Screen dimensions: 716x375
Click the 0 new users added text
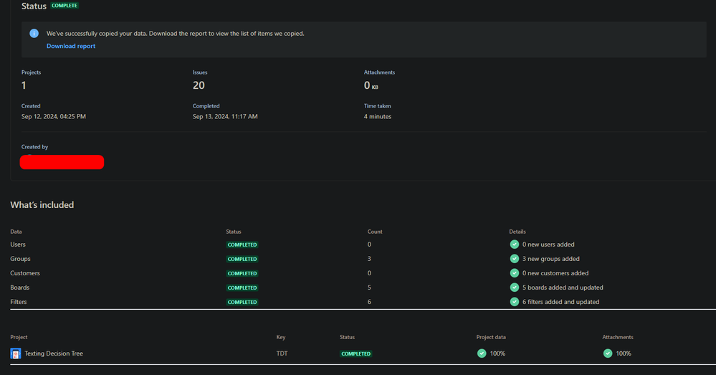pyautogui.click(x=548, y=245)
